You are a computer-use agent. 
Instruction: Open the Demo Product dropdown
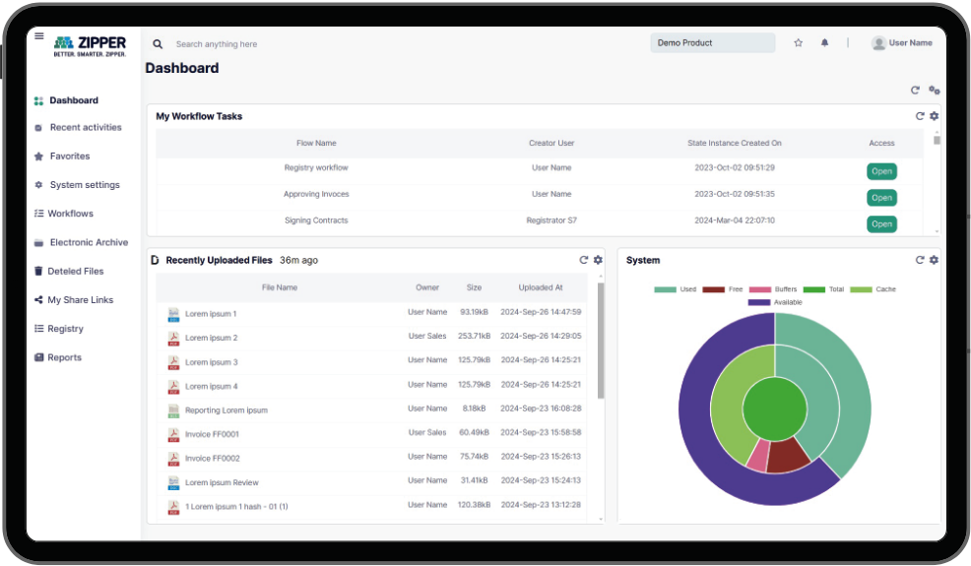click(712, 43)
